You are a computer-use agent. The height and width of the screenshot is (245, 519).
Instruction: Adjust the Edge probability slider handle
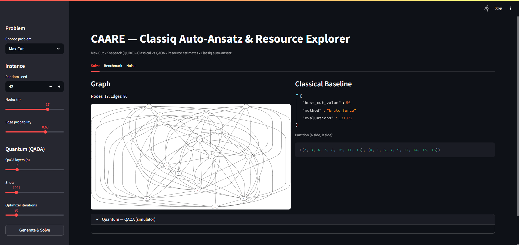click(45, 132)
